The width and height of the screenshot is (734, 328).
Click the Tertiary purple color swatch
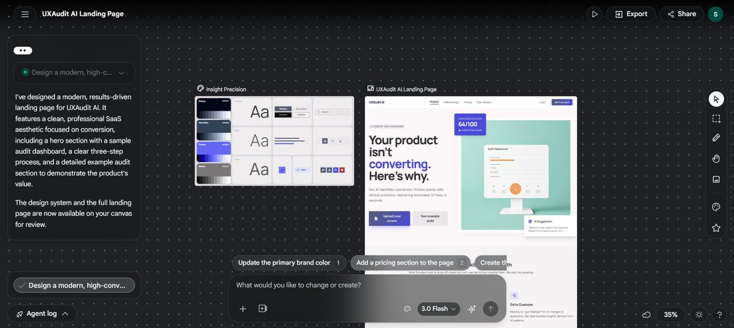click(x=213, y=151)
